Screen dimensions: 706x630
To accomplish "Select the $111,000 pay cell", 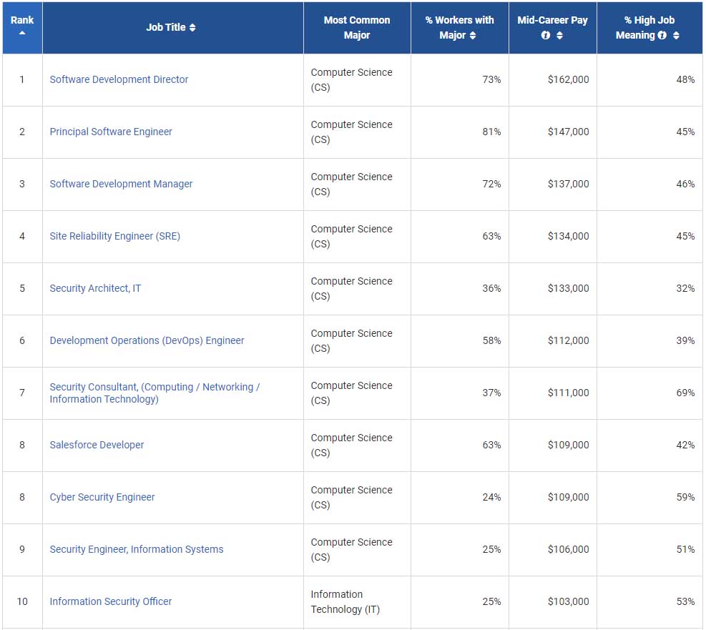I will click(553, 393).
